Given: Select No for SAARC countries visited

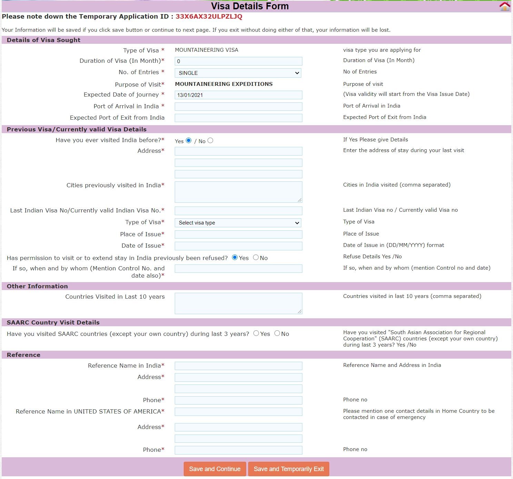Looking at the screenshot, I should [277, 333].
